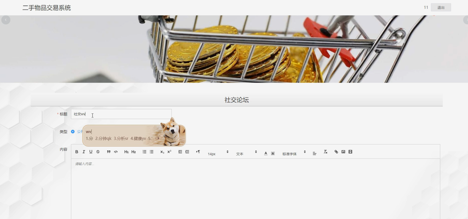Increase text indent
Image resolution: width=468 pixels, height=219 pixels.
click(187, 152)
